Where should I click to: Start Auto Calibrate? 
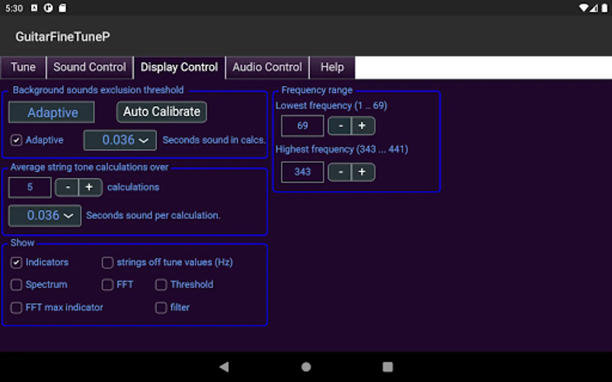(x=161, y=112)
